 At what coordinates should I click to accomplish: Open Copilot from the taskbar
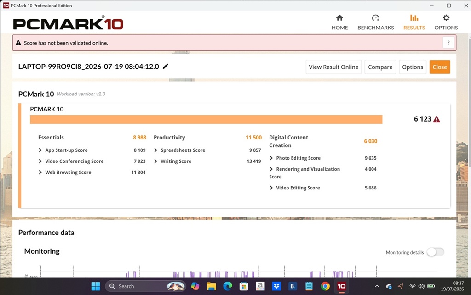click(195, 286)
